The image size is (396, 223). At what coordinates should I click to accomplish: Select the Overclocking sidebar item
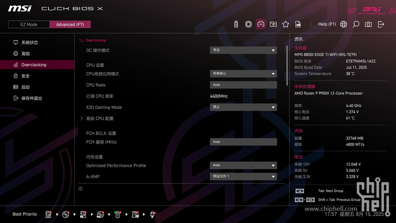(x=37, y=65)
